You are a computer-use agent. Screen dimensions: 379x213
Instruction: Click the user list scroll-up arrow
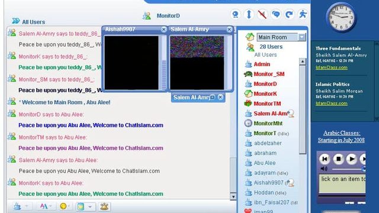(x=303, y=62)
